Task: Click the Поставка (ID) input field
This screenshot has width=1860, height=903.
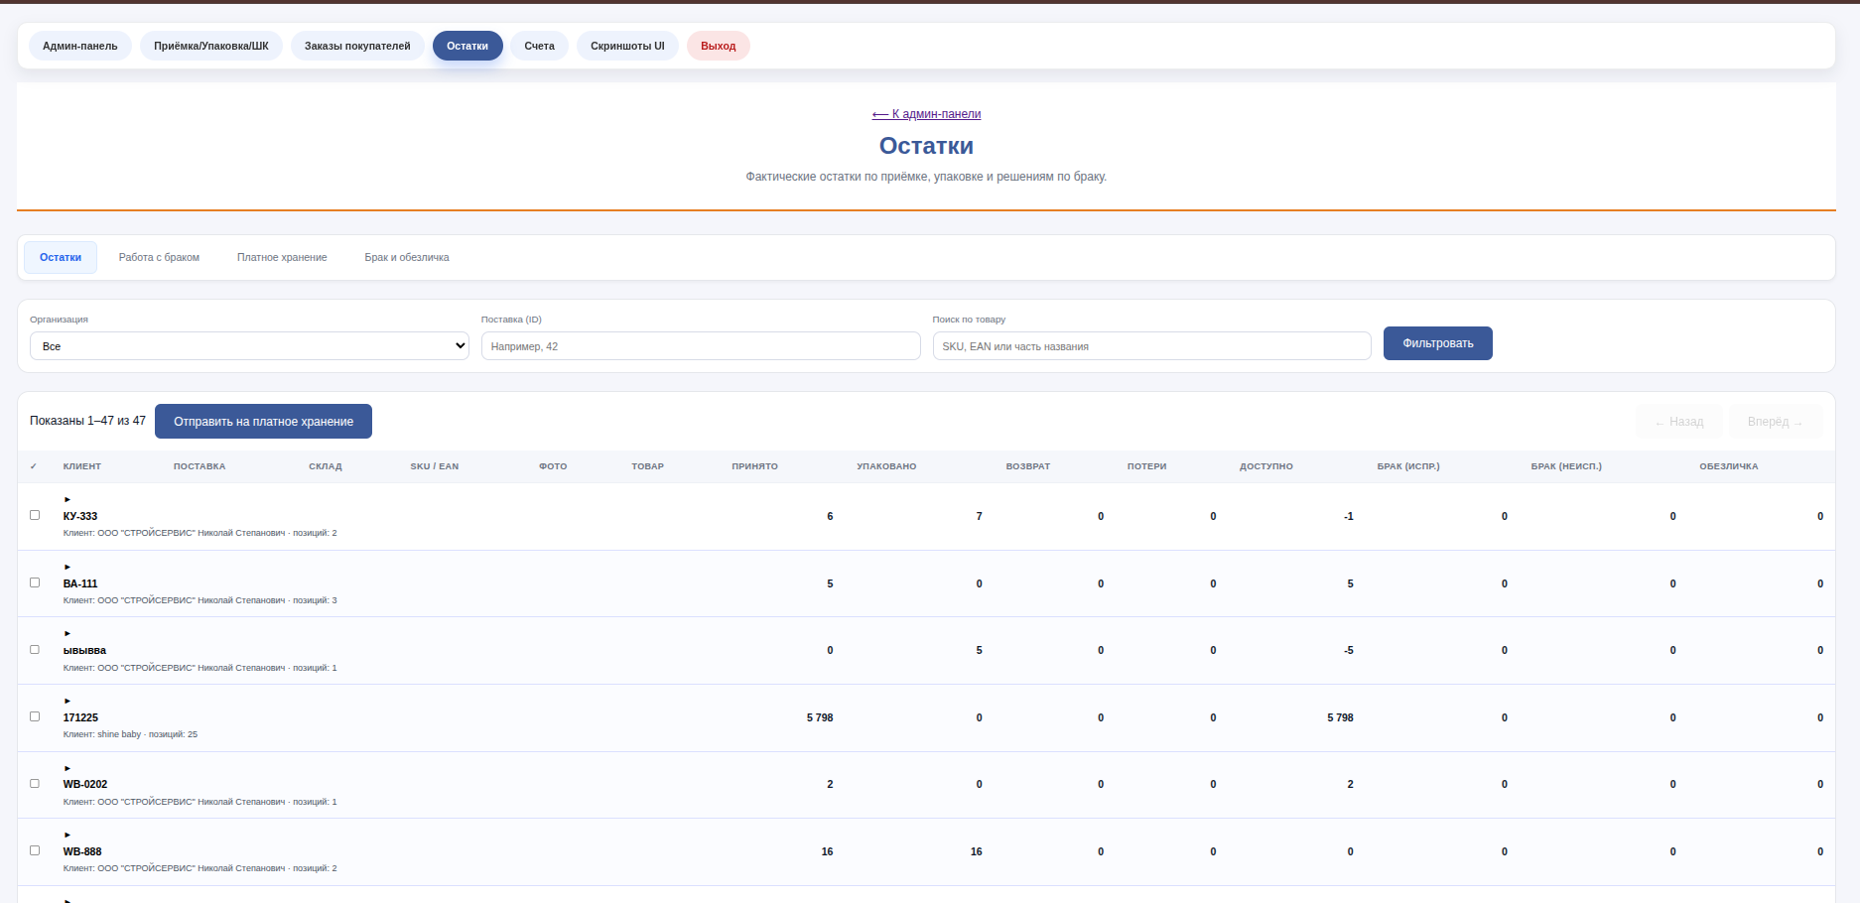Action: point(701,346)
